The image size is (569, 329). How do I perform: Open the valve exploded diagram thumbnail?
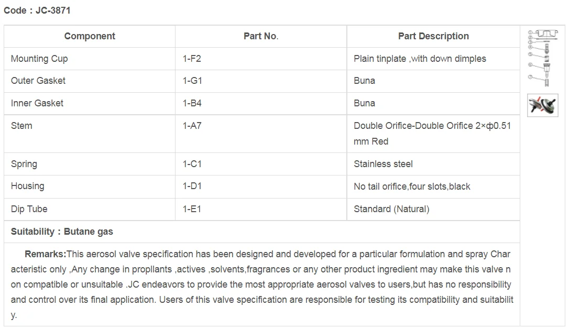tap(542, 58)
